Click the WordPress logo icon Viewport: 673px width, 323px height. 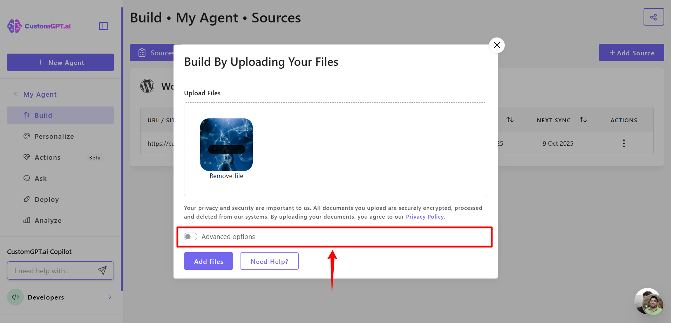pos(147,86)
